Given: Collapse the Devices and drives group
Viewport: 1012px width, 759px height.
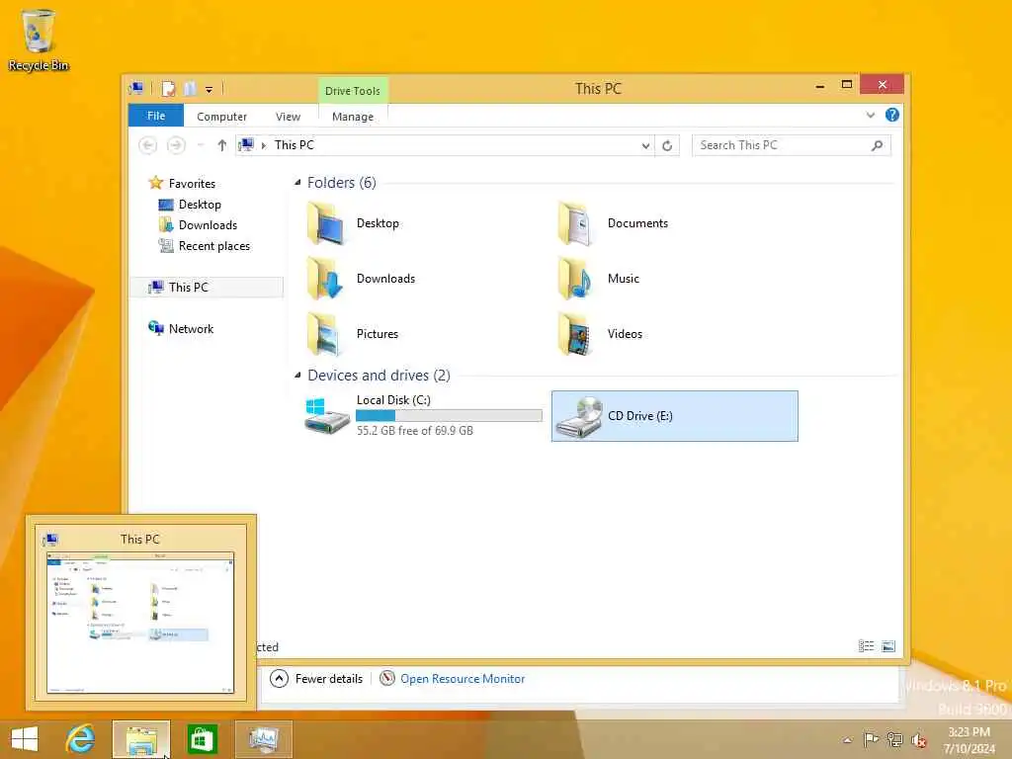Looking at the screenshot, I should pos(297,375).
